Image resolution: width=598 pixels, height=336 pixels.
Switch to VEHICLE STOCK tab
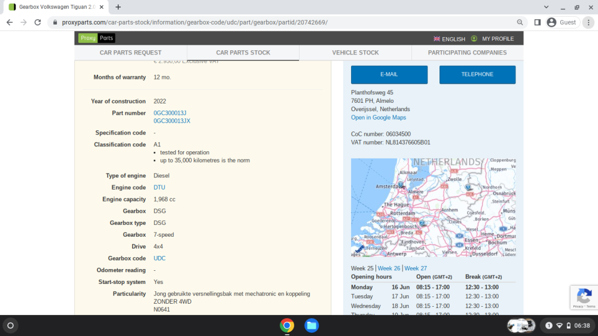(355, 53)
